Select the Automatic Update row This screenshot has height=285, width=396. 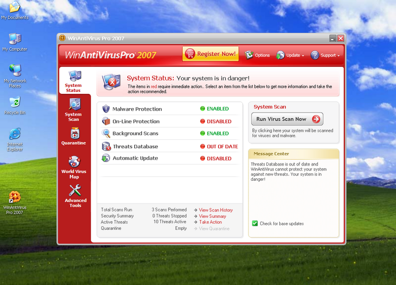pos(170,158)
